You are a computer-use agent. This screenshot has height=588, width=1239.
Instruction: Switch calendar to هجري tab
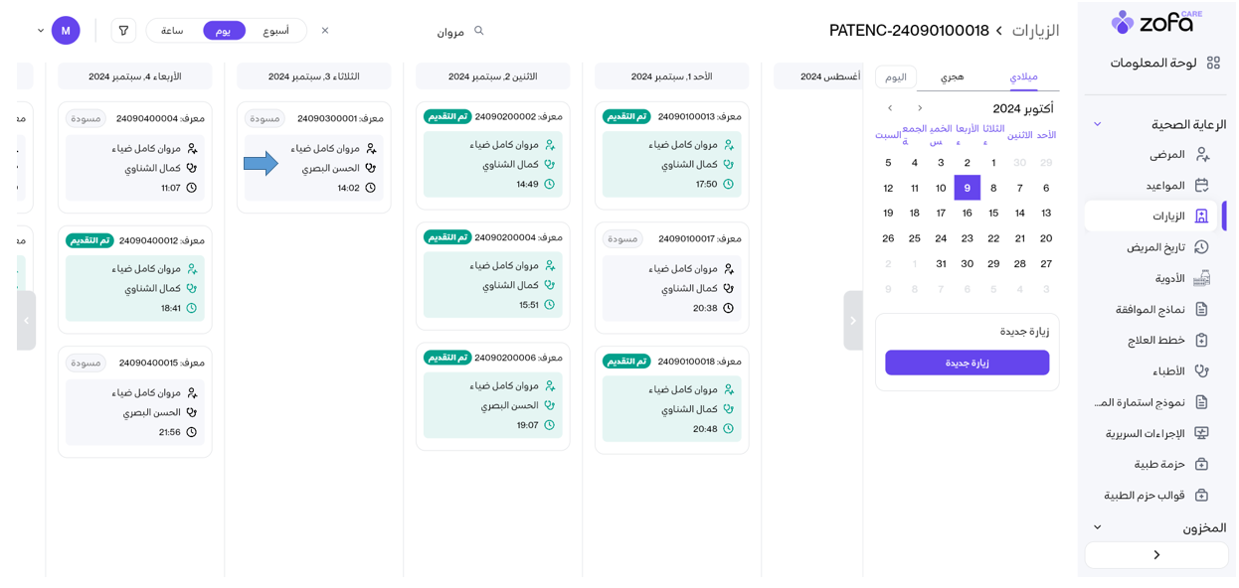point(952,76)
